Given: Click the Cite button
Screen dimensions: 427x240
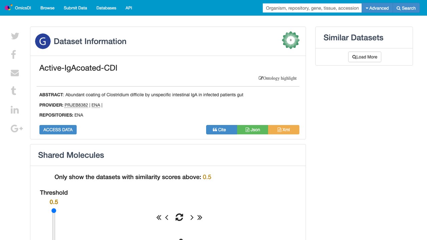Looking at the screenshot, I should click(222, 130).
